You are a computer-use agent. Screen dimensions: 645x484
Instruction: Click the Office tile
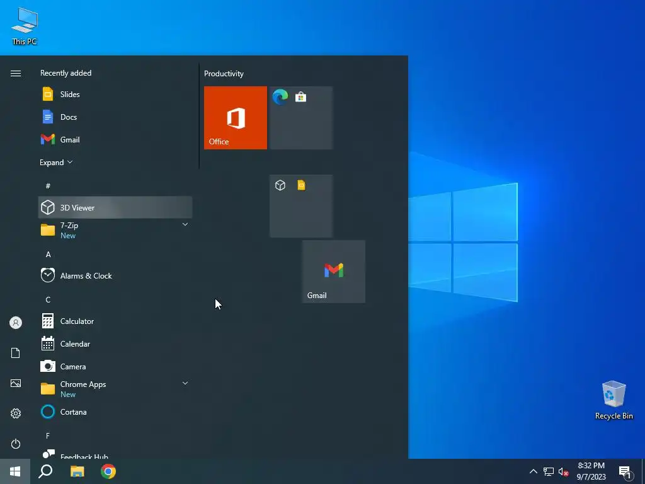tap(236, 118)
